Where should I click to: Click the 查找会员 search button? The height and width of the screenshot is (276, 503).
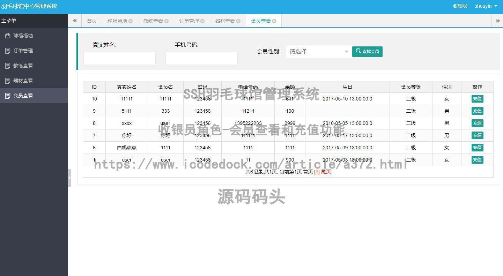(x=367, y=51)
